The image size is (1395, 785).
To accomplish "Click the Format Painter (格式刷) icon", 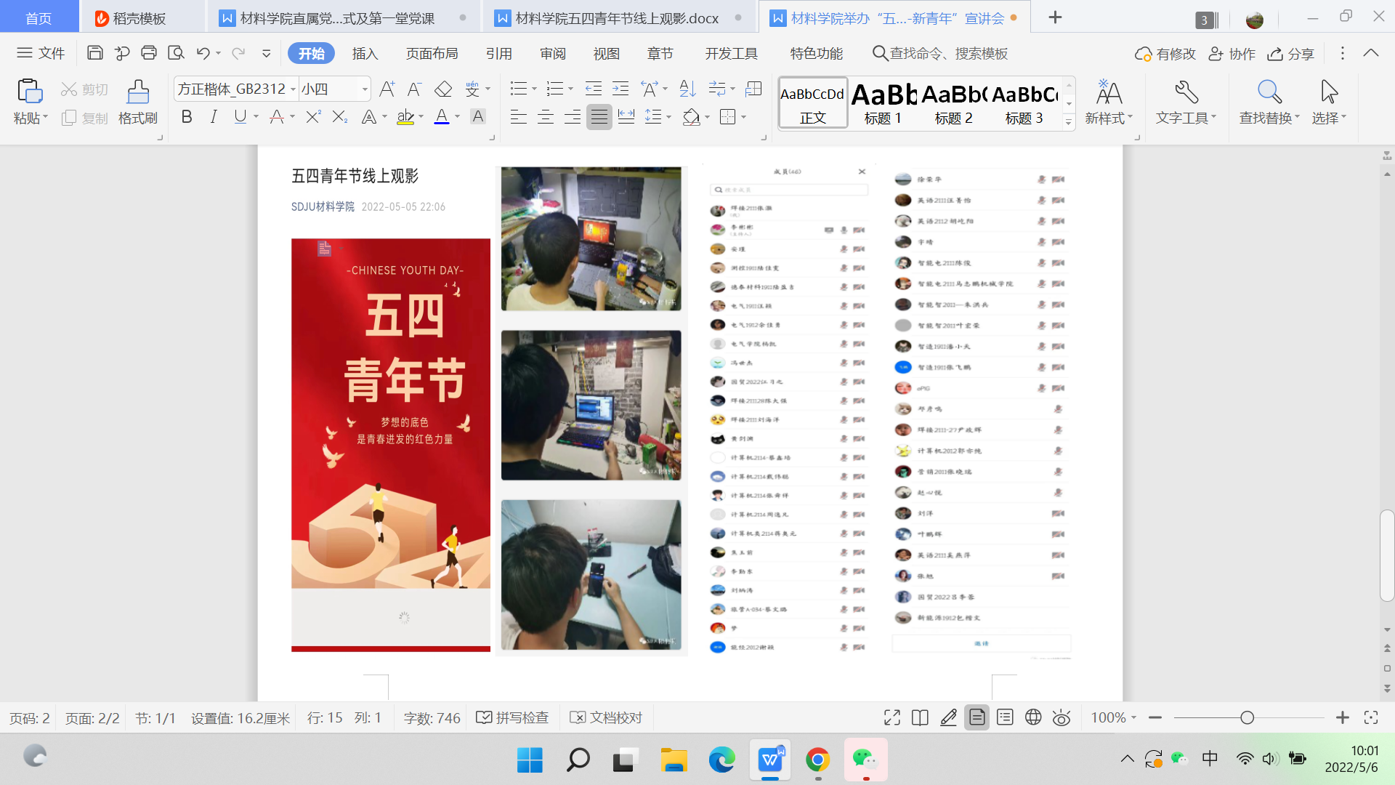I will coord(137,92).
